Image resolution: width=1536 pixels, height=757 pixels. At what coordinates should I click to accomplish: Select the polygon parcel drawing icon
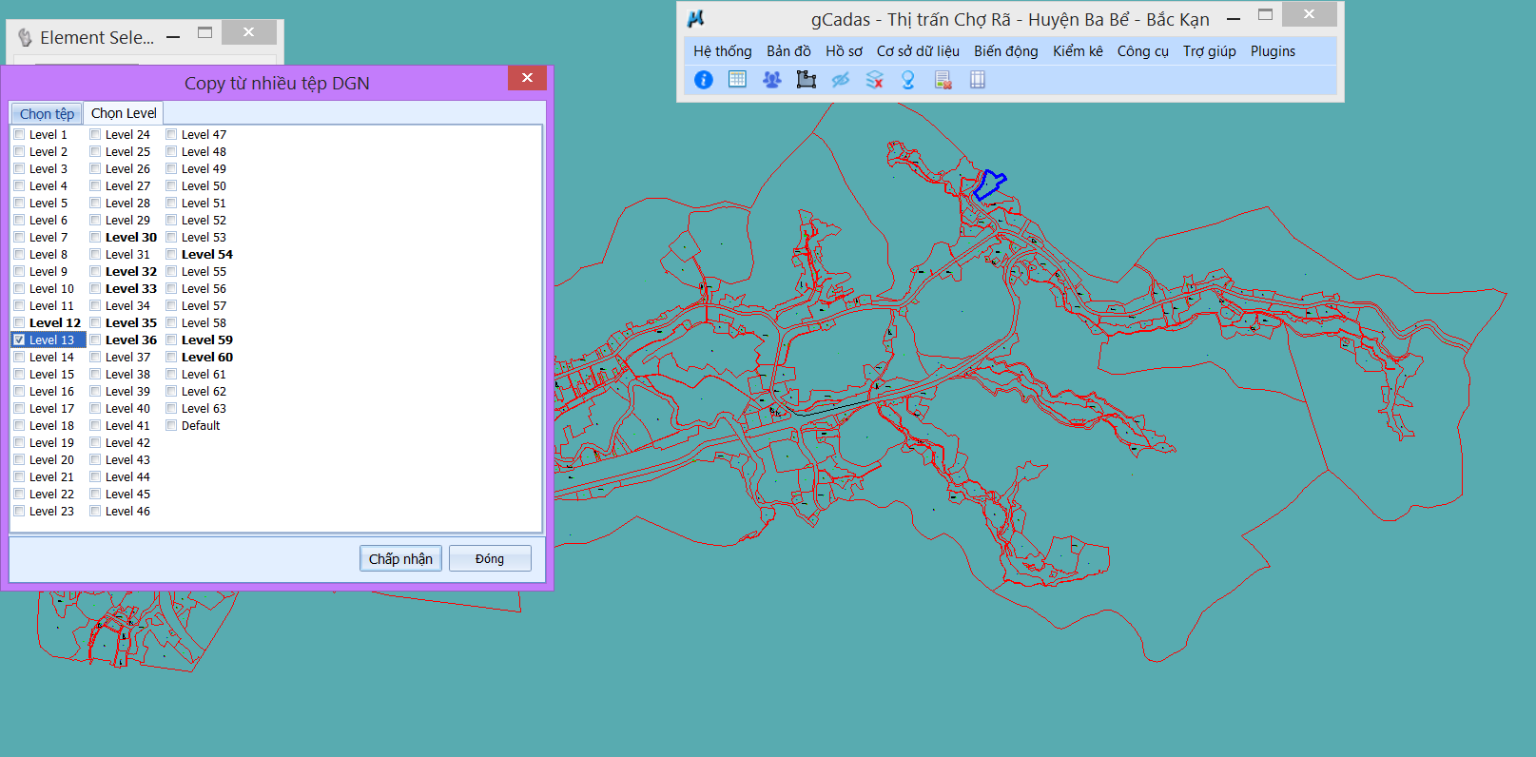807,80
